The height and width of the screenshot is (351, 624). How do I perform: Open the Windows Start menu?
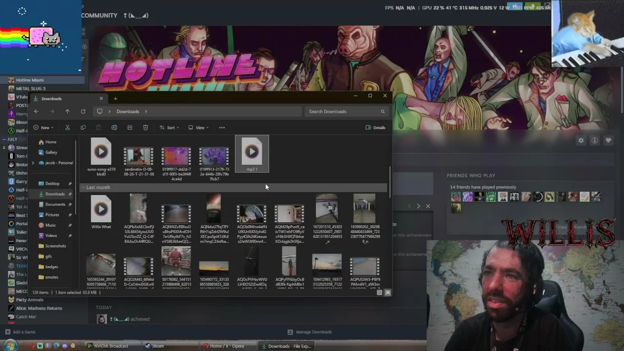11,346
